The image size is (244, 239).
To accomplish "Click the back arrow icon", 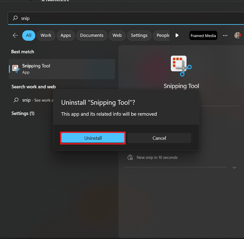I will click(x=15, y=36).
